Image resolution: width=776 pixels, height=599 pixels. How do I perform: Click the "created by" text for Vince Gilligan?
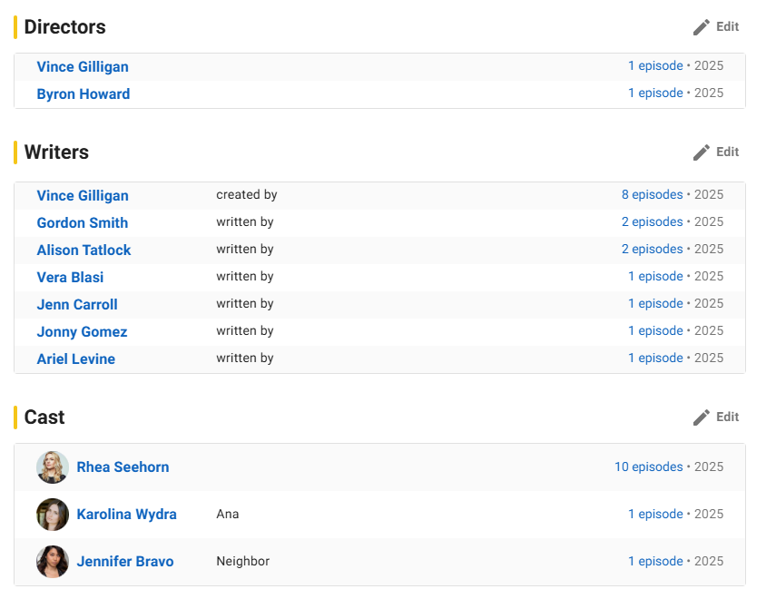pos(247,195)
